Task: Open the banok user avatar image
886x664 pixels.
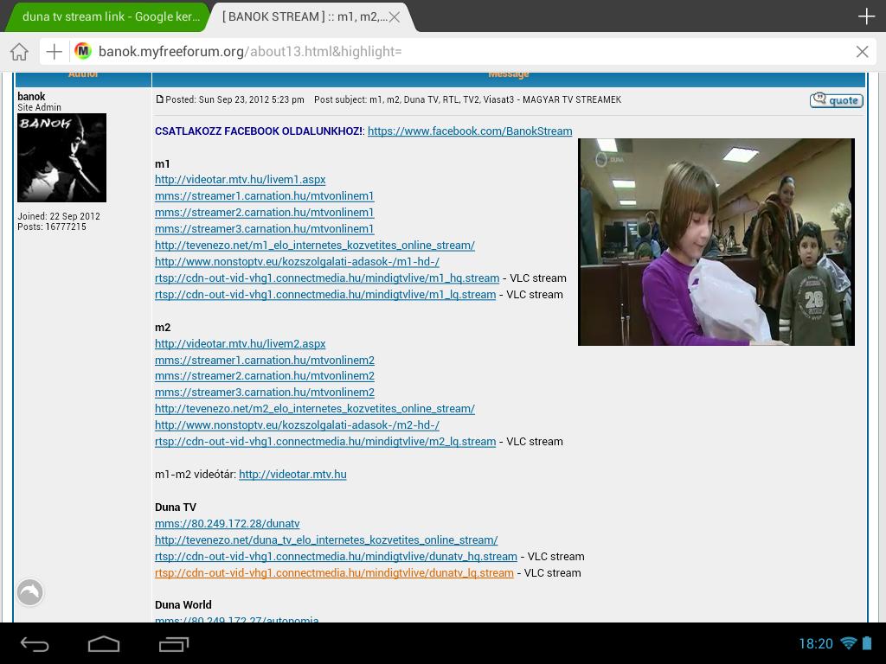Action: 61,157
